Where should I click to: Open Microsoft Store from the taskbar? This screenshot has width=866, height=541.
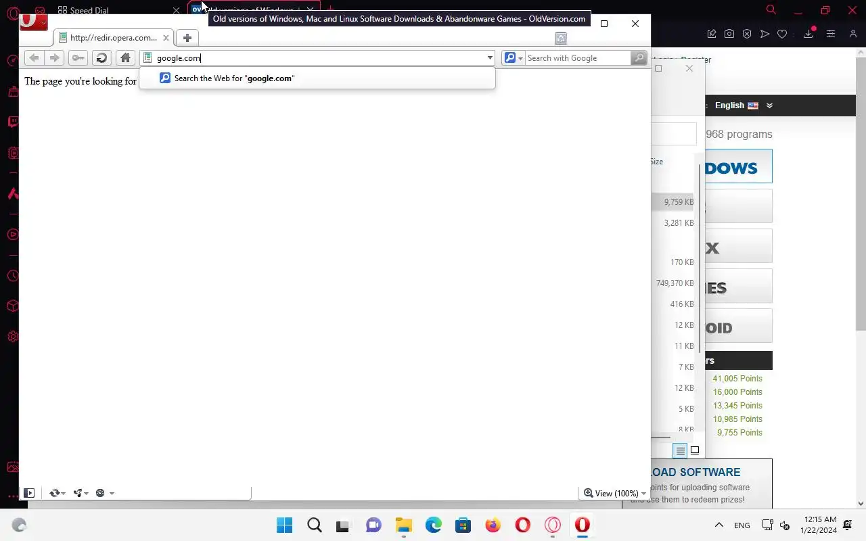pyautogui.click(x=463, y=525)
